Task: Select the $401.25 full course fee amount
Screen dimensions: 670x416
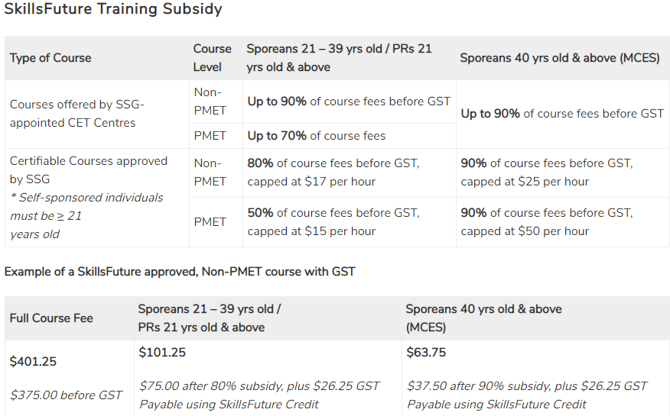Action: click(x=33, y=362)
